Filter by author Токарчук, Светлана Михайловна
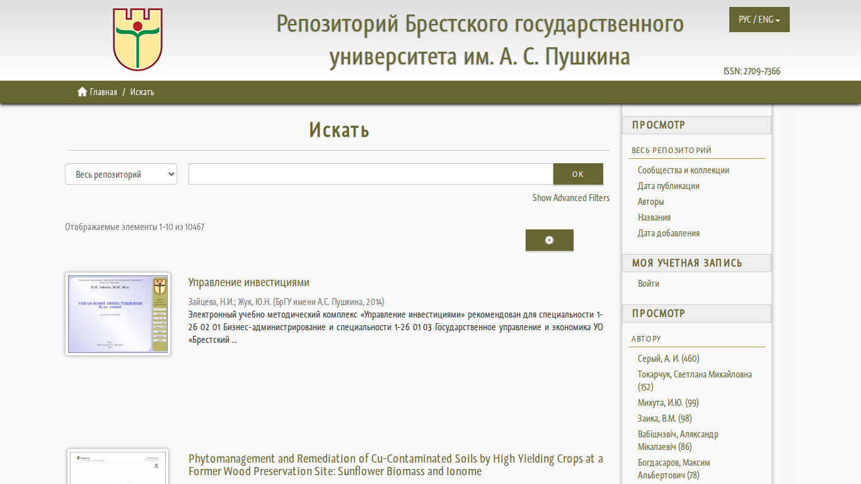Viewport: 861px width, 484px height. 695,381
